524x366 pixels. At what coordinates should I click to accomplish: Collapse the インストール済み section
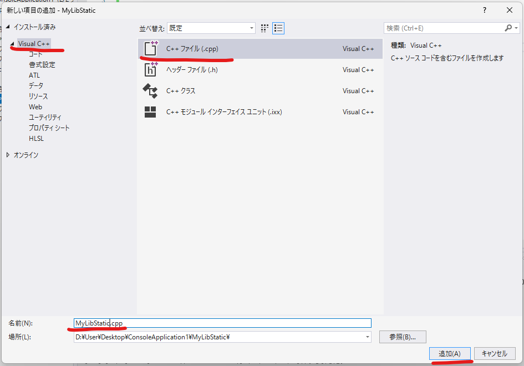[8, 27]
